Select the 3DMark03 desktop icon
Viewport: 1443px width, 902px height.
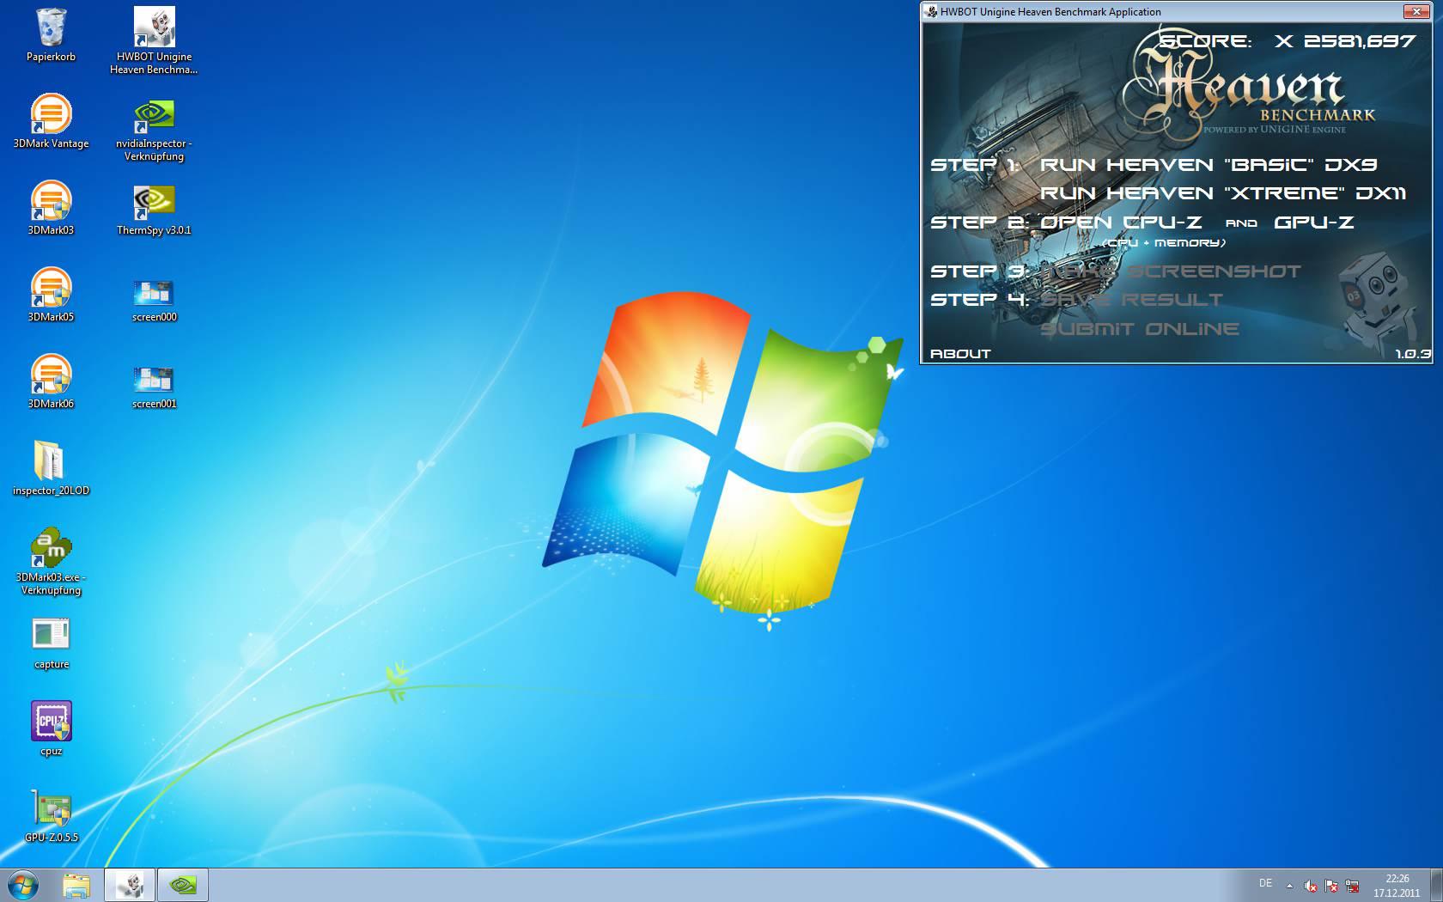(51, 209)
